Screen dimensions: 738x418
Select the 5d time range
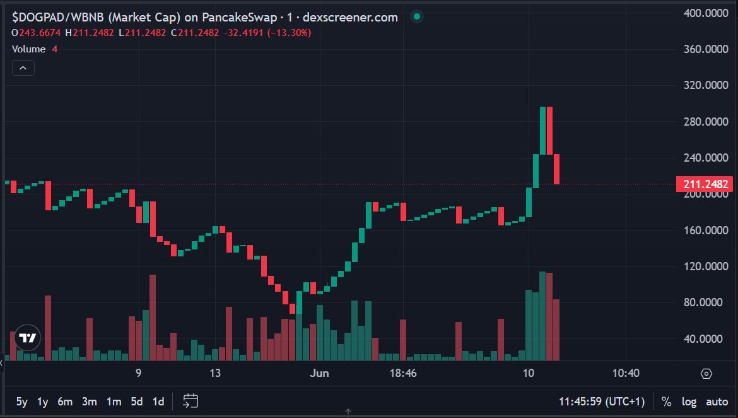136,402
